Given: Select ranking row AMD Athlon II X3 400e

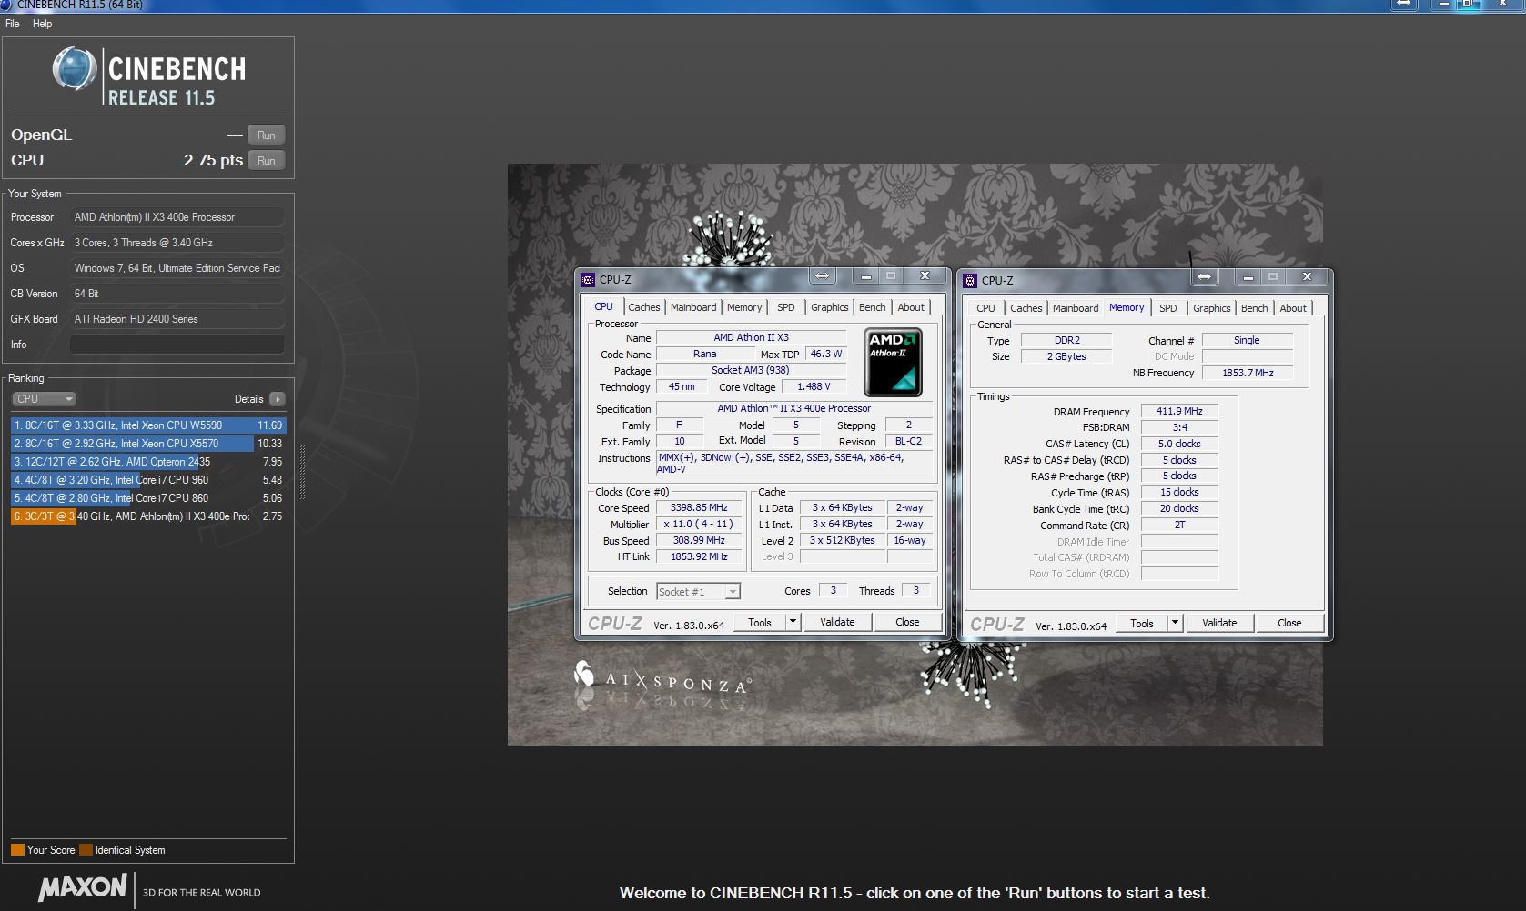Looking at the screenshot, I should pyautogui.click(x=148, y=516).
